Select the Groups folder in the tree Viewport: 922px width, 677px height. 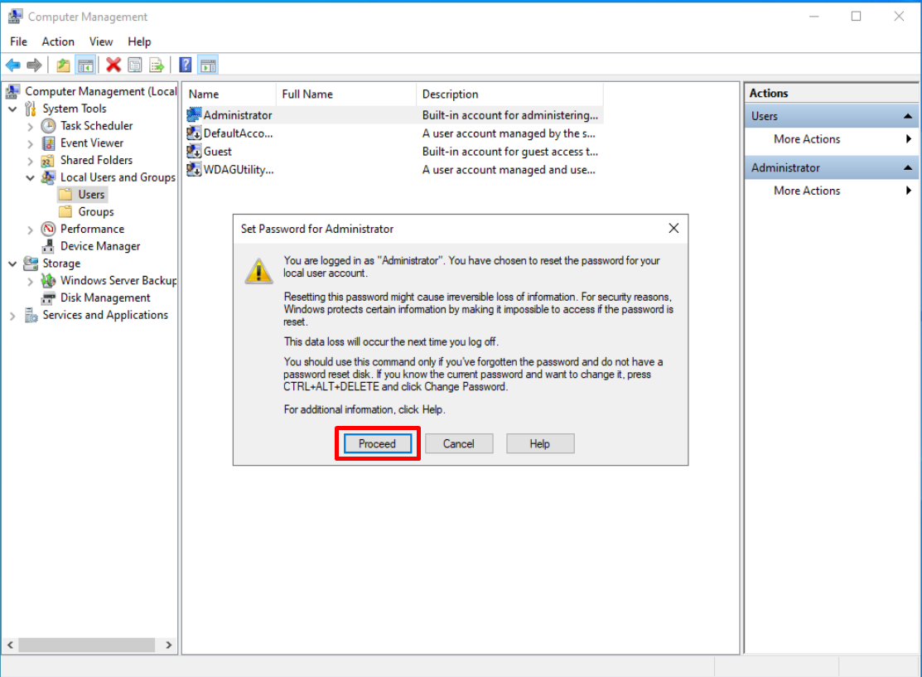click(x=96, y=212)
